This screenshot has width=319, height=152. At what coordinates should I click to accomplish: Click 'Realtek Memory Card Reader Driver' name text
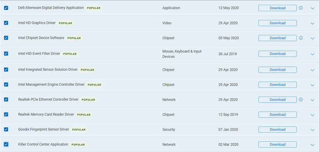click(x=46, y=114)
